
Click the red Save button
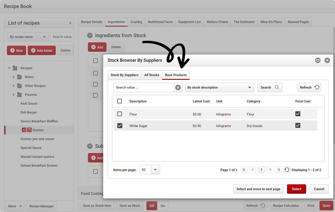pos(326,206)
